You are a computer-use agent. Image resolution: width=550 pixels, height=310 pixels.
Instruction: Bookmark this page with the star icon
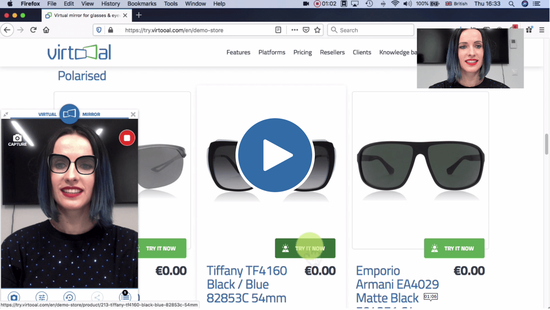[x=318, y=30]
